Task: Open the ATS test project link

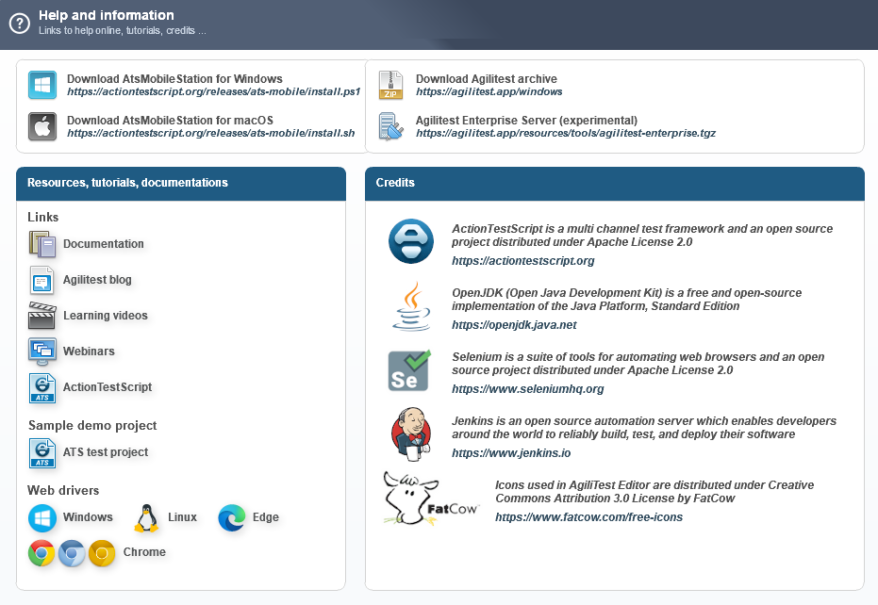Action: pos(106,452)
